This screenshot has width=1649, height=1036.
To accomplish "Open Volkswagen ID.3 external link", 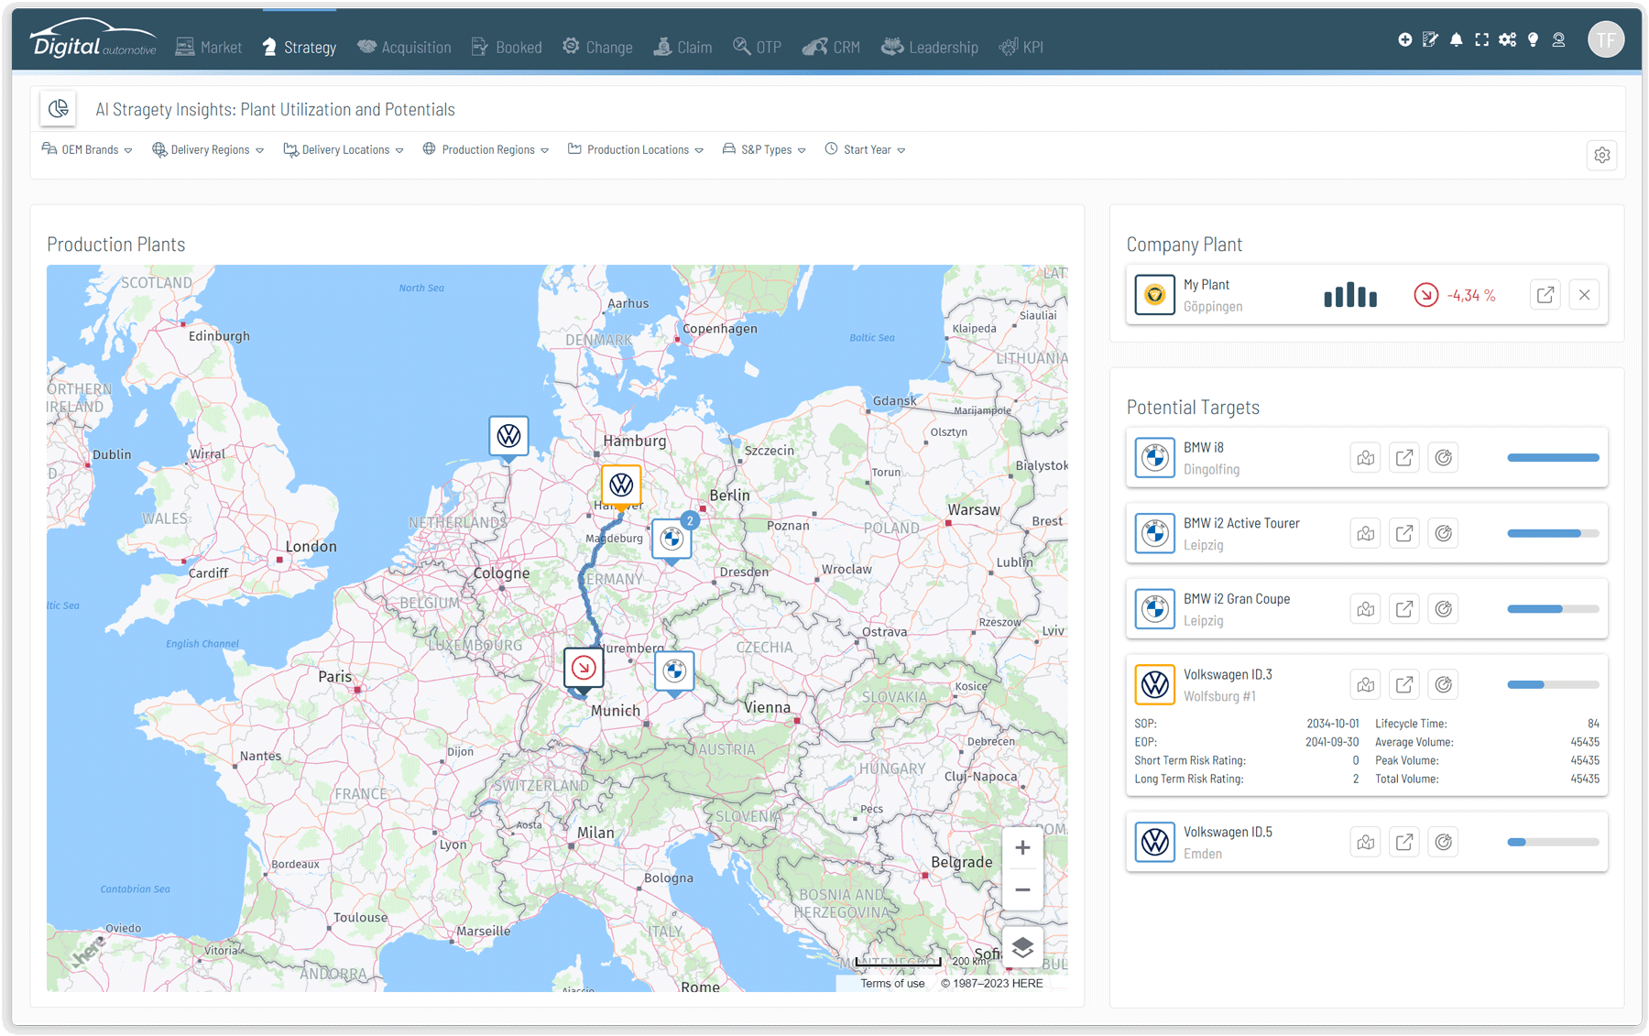I will point(1403,685).
